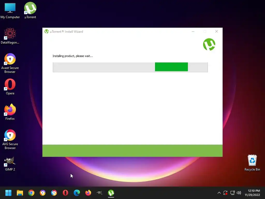The width and height of the screenshot is (265, 199).
Task: Launch Opera from the taskbar
Action: 65,193
